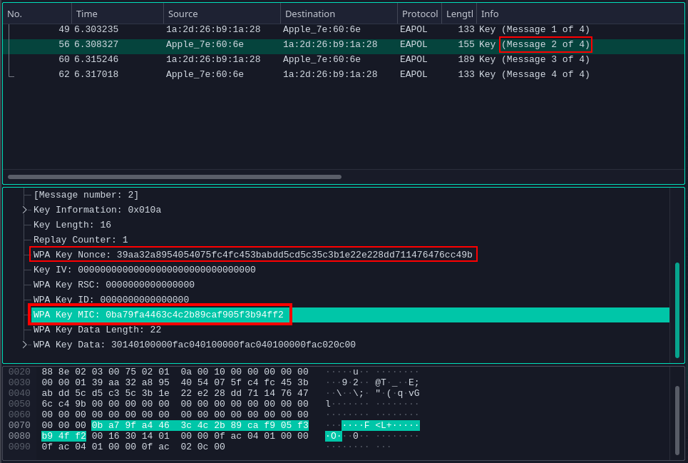
Task: Select the Replay Counter: 1 field
Action: [81, 240]
